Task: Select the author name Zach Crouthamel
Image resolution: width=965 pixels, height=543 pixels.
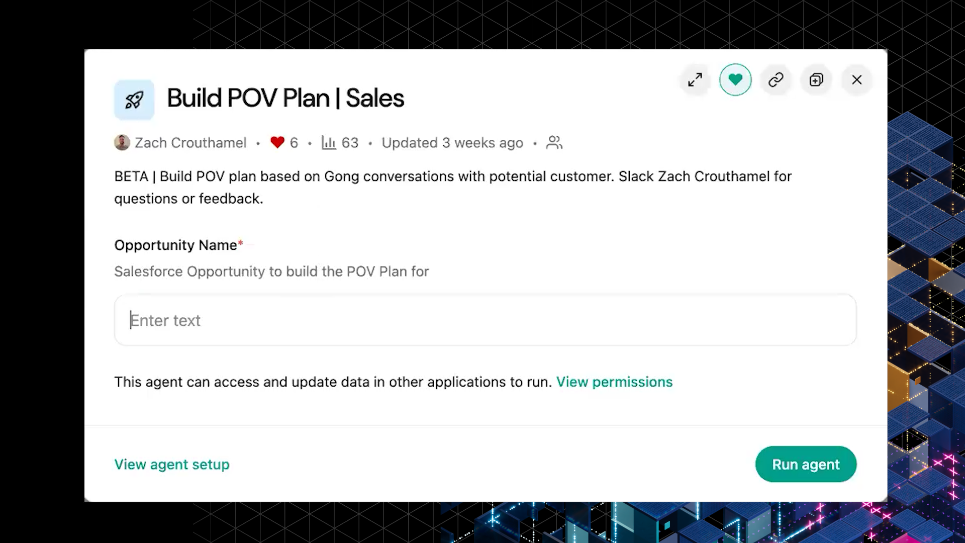Action: [190, 143]
